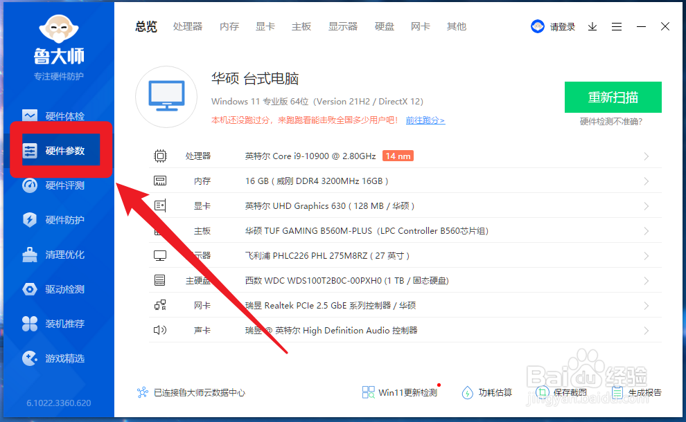Image resolution: width=686 pixels, height=422 pixels.
Task: Expand the 处理器 row chevron
Action: [647, 156]
